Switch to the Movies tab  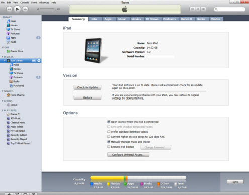136,19
